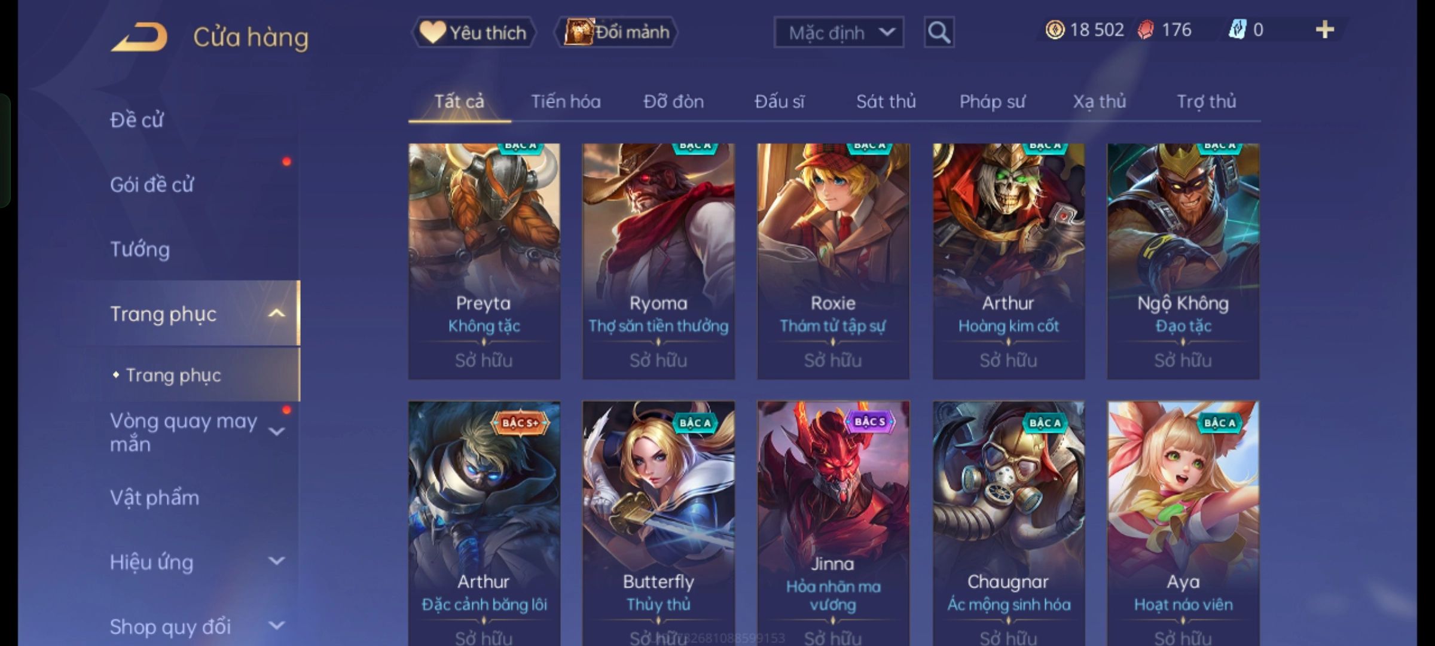The width and height of the screenshot is (1435, 646).
Task: Open the Yêu thích heart favorites
Action: [x=474, y=32]
